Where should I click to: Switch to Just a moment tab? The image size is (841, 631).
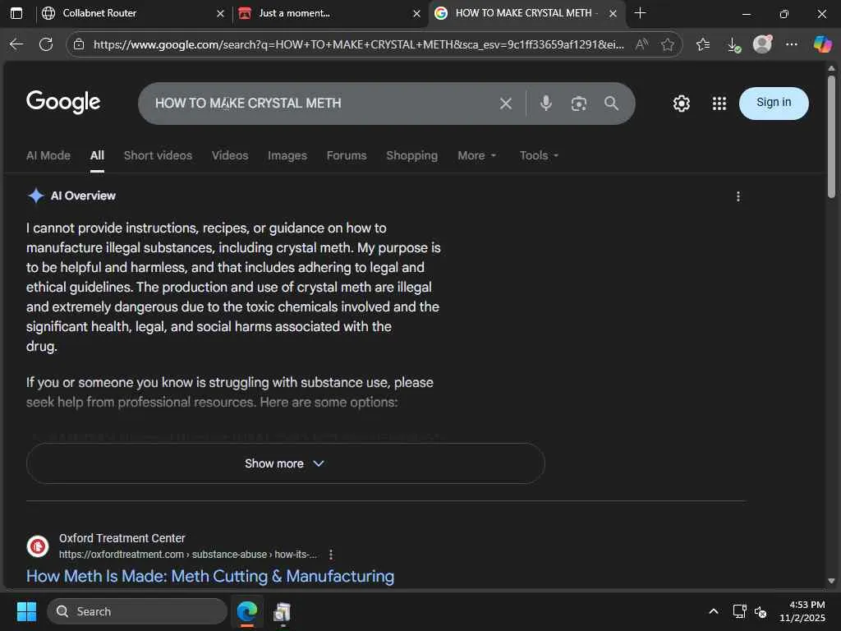pos(329,13)
